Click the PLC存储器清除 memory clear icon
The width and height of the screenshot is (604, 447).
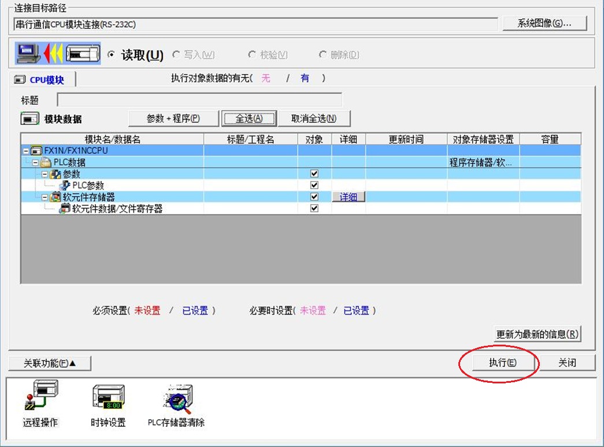point(176,398)
